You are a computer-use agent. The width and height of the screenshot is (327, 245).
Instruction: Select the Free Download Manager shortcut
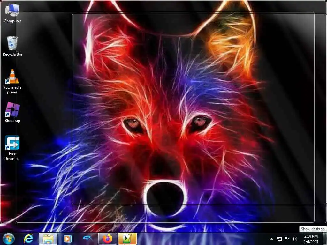[x=12, y=148]
